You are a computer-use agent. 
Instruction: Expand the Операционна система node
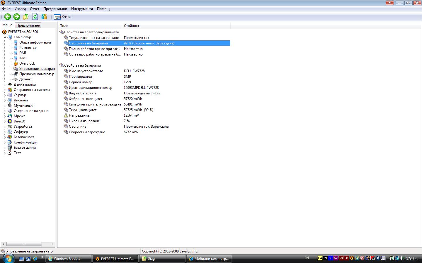(5, 90)
